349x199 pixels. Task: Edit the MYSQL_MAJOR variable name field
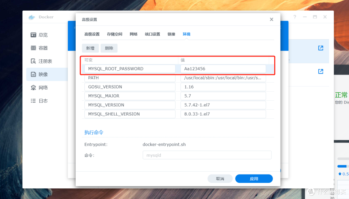point(130,96)
